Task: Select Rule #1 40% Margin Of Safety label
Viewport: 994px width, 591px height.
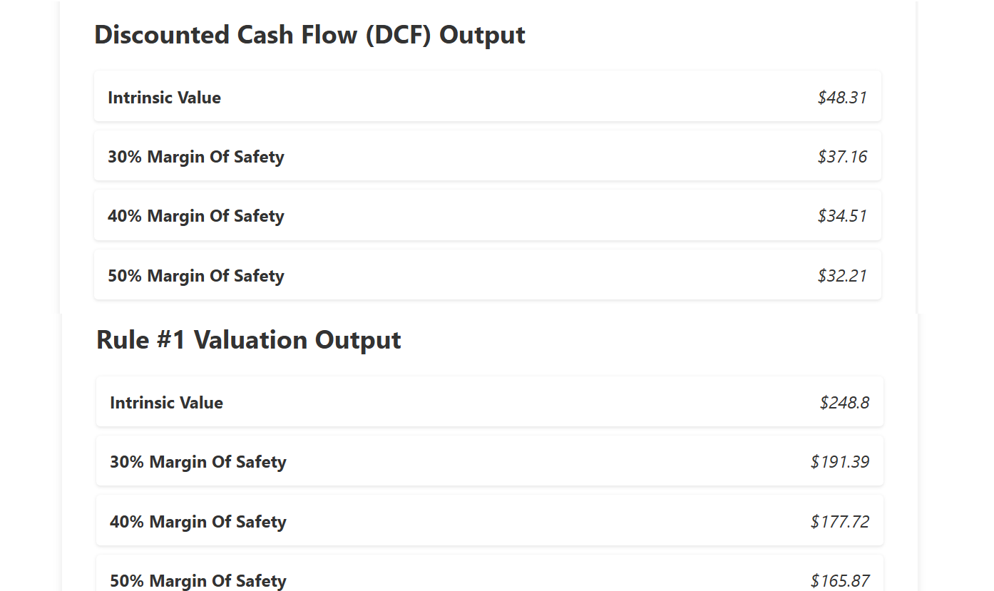Action: point(198,522)
